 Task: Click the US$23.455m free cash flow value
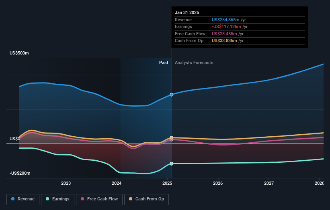(224, 34)
